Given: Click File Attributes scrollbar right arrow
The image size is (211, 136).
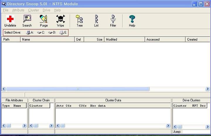Looking at the screenshot, I should pyautogui.click(x=24, y=126).
